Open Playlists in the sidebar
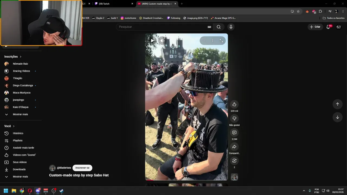The width and height of the screenshot is (347, 195). tap(21, 141)
